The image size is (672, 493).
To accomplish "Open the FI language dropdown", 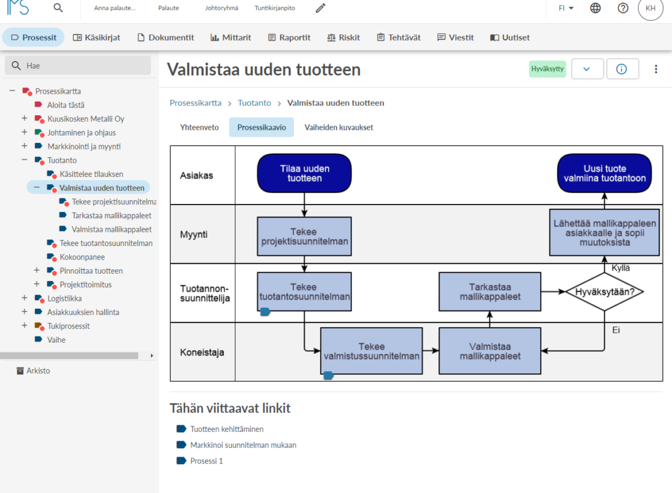I will 566,8.
